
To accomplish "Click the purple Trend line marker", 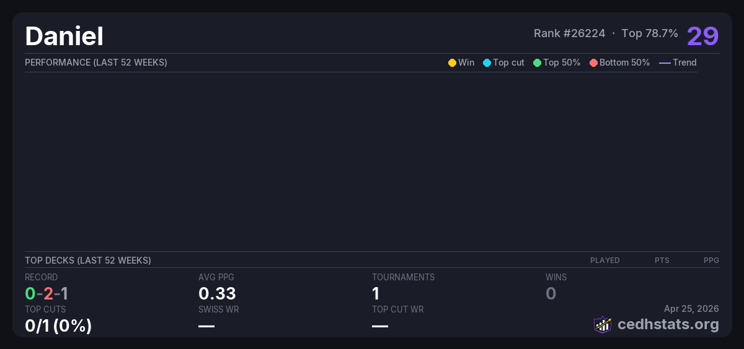I will tap(665, 62).
